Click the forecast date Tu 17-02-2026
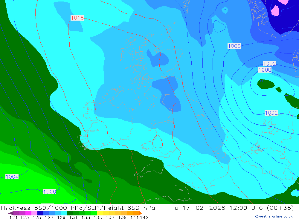Screen dimensions: 299x219 198,208
